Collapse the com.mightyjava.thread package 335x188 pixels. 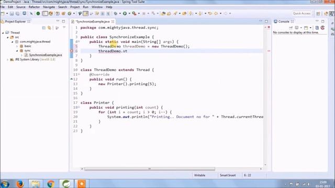point(13,42)
